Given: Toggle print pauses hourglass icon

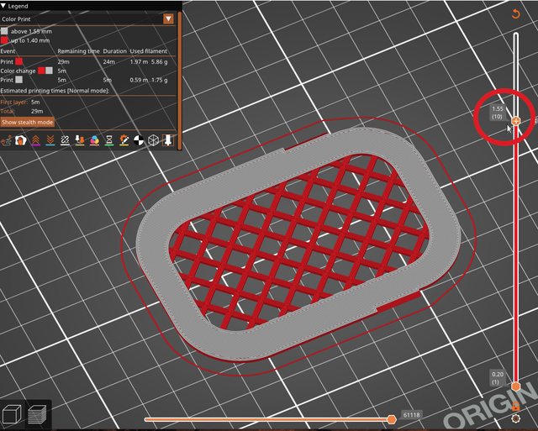Looking at the screenshot, I should pyautogui.click(x=109, y=140).
